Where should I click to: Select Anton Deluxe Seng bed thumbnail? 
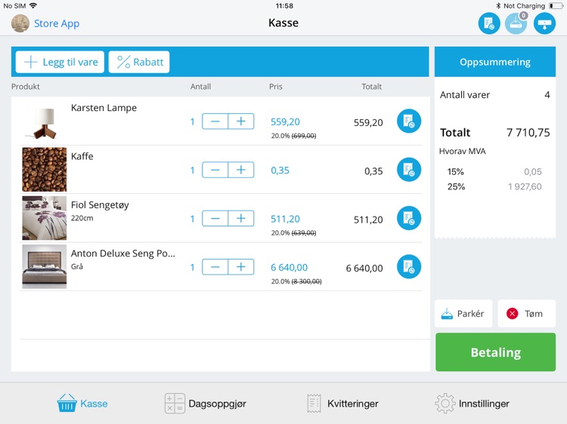[x=44, y=266]
